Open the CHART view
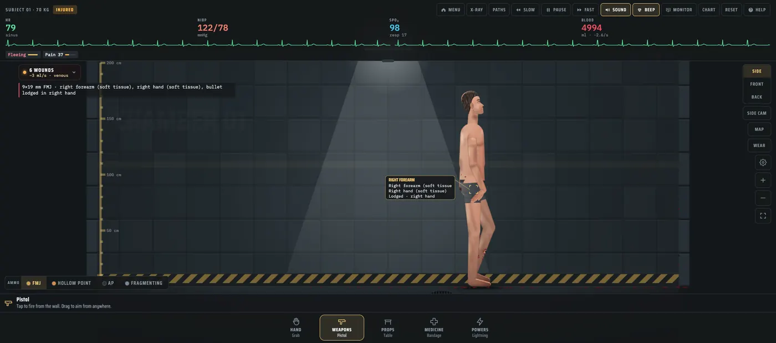Screen dimensions: 776x343 [x=708, y=9]
